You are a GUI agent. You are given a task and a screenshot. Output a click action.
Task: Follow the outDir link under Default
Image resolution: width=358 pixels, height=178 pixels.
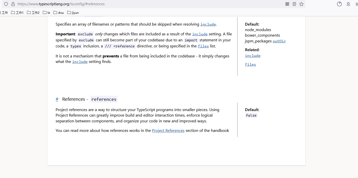coord(279,41)
